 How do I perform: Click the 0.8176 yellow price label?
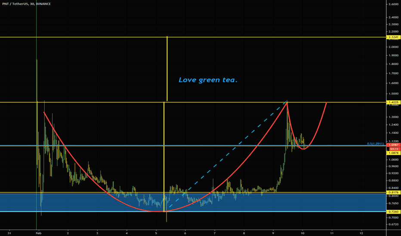[x=393, y=192]
